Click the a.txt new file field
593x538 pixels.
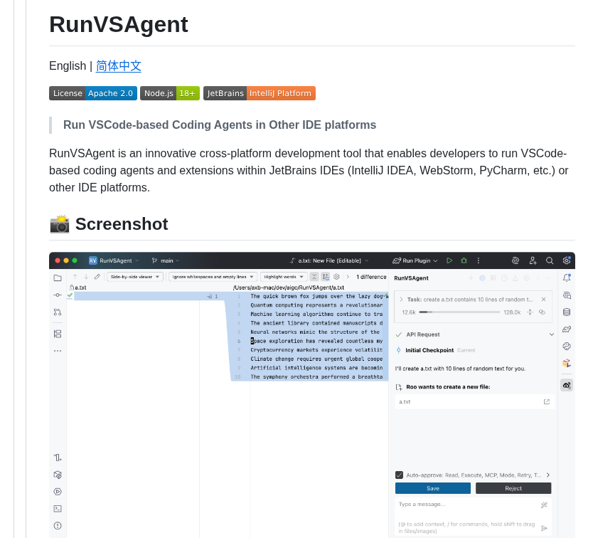[475, 401]
